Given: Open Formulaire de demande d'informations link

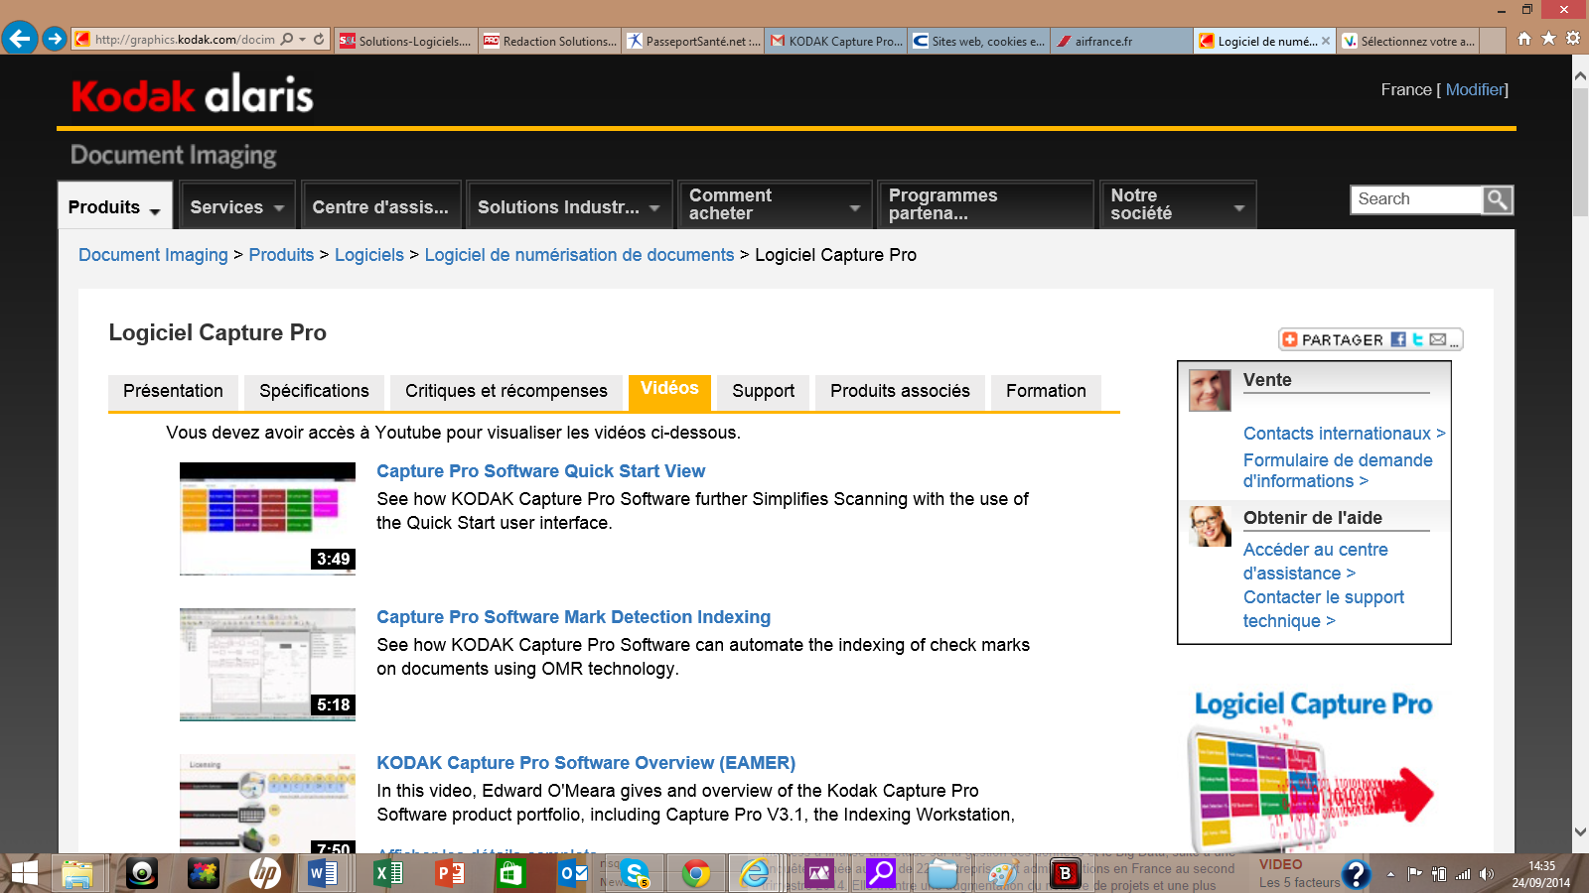Looking at the screenshot, I should pyautogui.click(x=1338, y=470).
